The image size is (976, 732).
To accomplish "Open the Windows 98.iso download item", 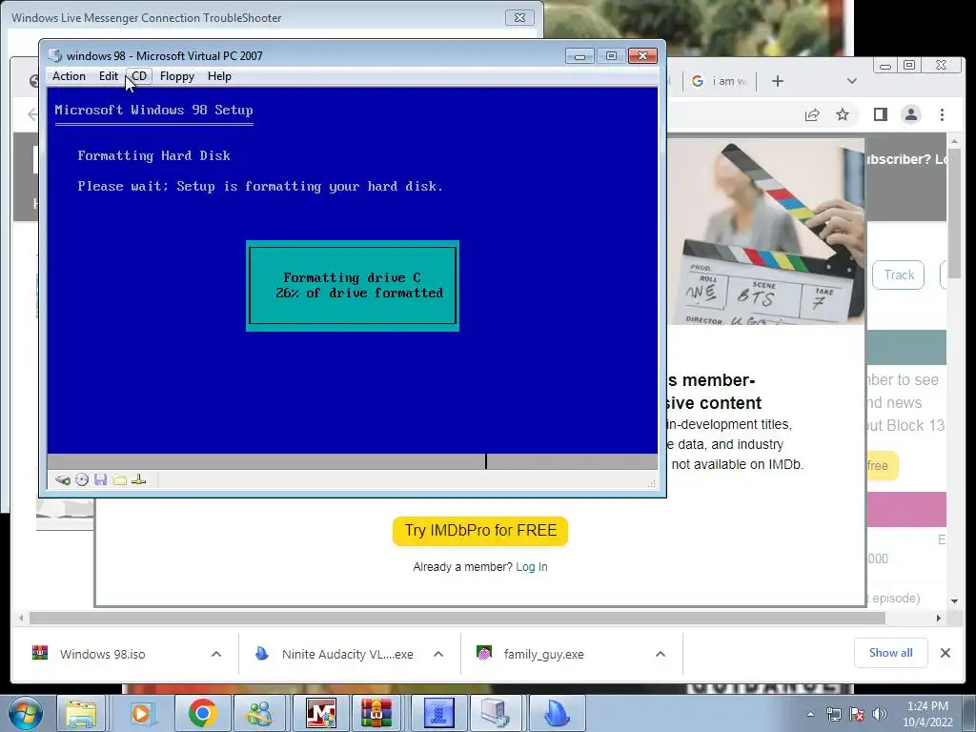I will (x=103, y=654).
